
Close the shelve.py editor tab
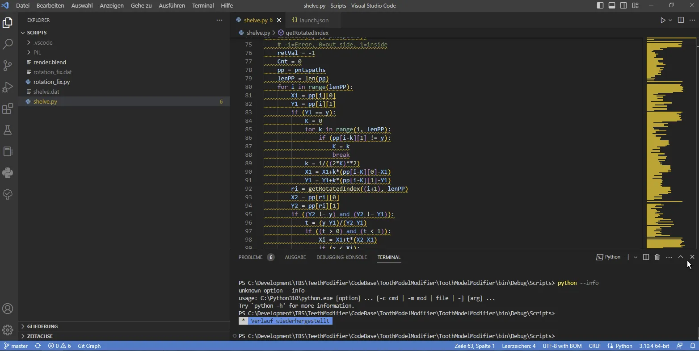click(279, 20)
